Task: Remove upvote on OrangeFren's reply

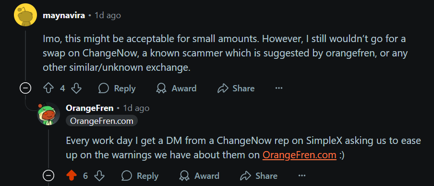Action: click(x=72, y=176)
